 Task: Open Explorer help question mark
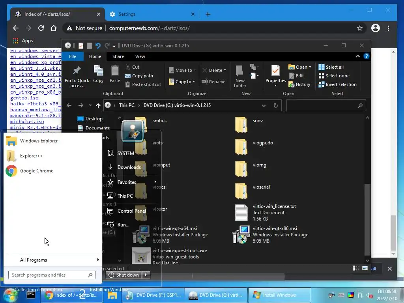[x=367, y=56]
